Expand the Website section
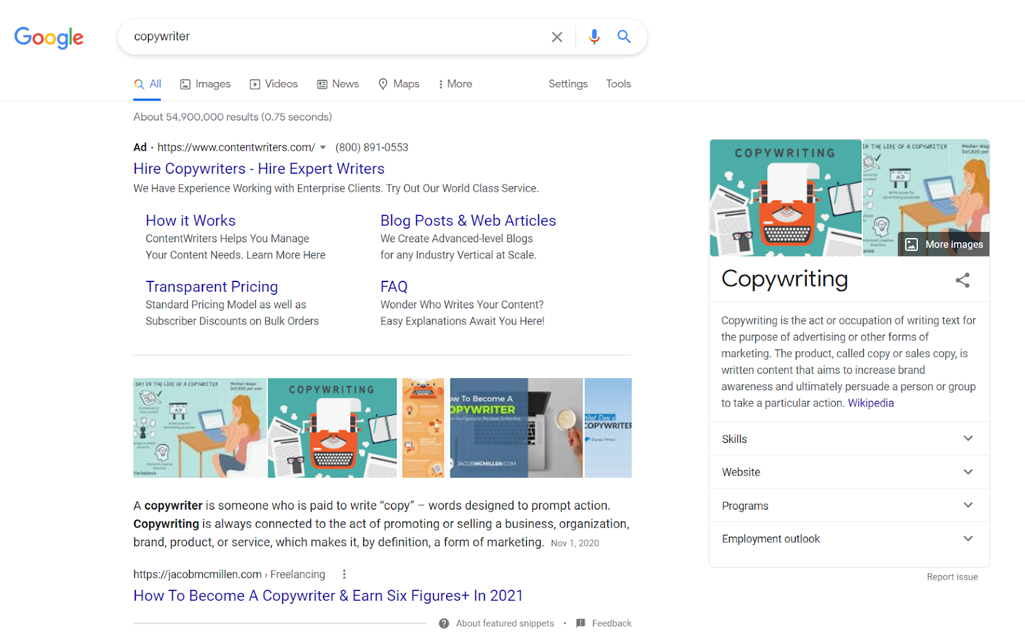The width and height of the screenshot is (1025, 643). click(x=849, y=472)
